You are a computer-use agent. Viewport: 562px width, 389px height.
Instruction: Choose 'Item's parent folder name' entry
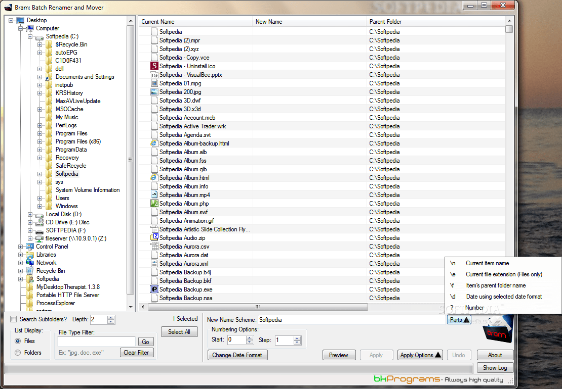coord(503,285)
